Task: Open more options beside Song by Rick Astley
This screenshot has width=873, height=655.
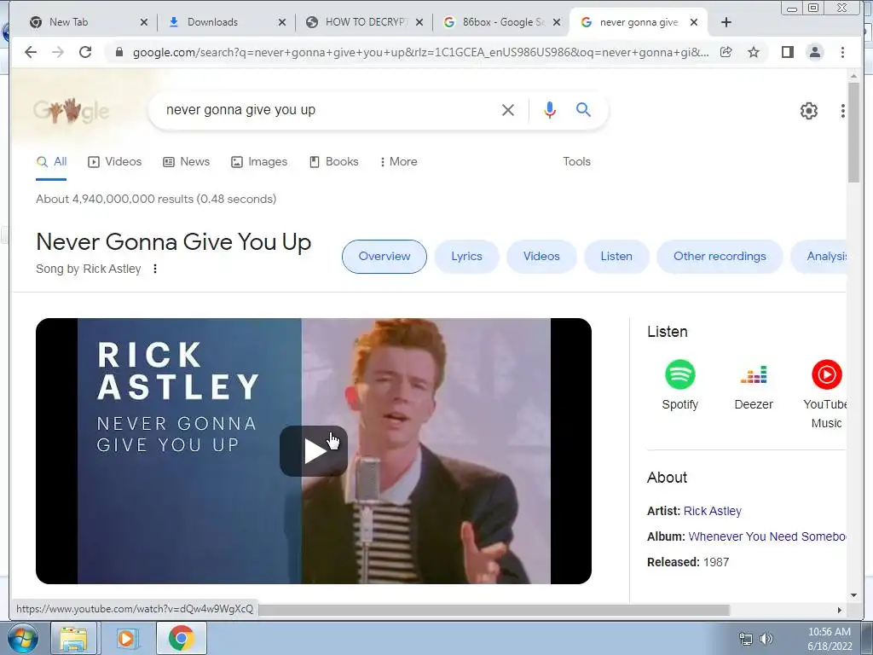Action: pos(155,269)
